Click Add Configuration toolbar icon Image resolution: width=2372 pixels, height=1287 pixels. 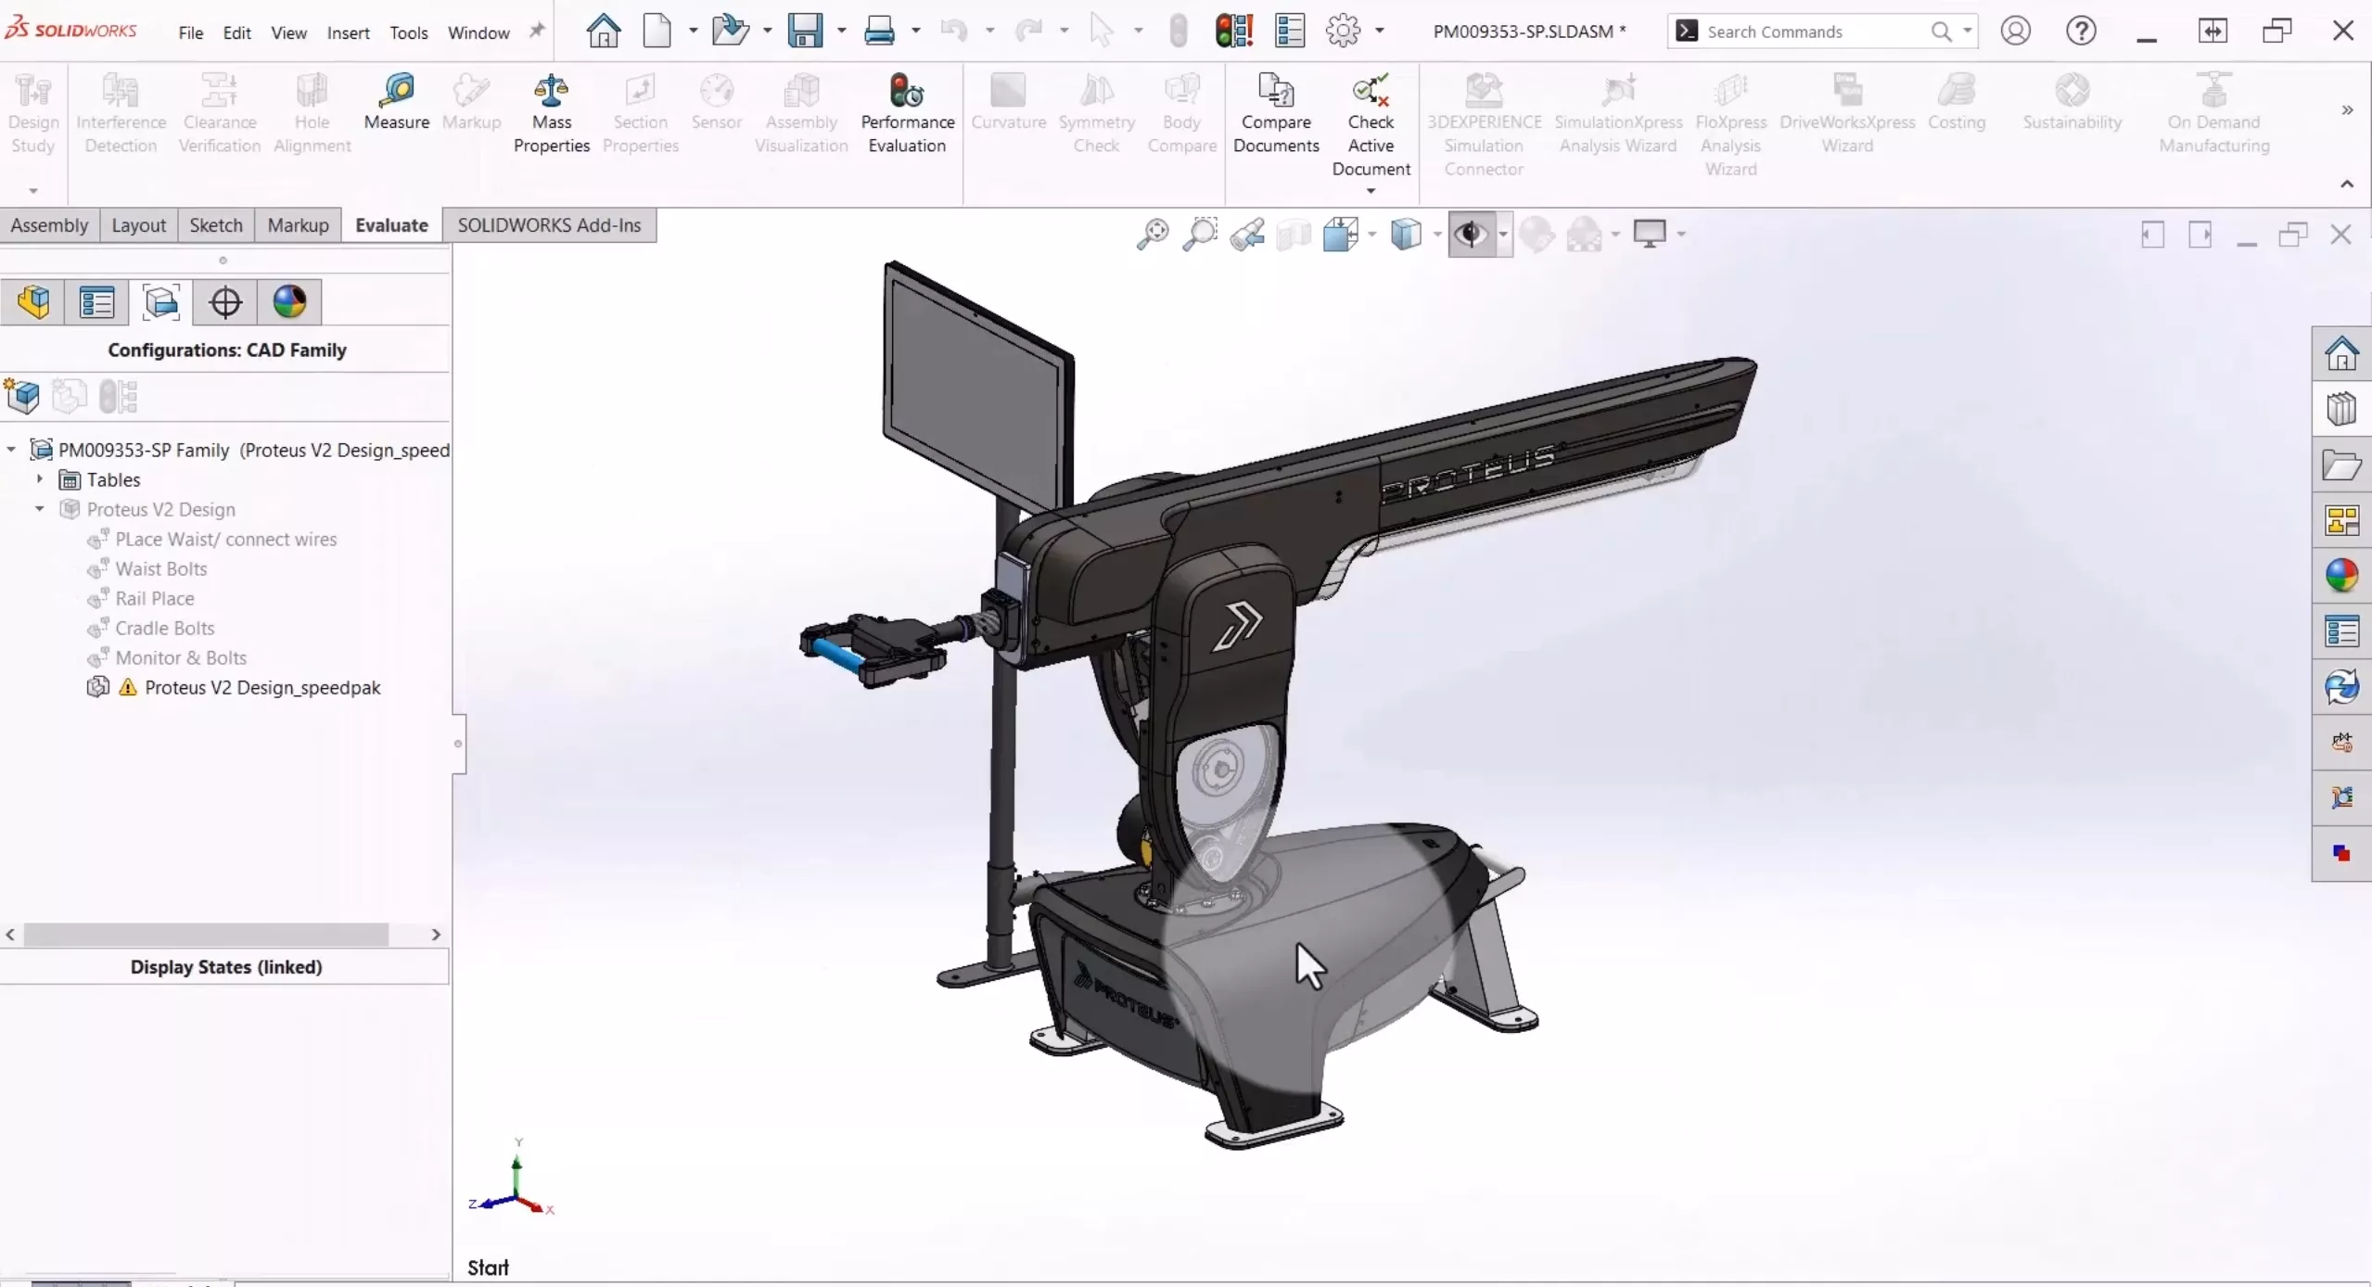click(22, 397)
